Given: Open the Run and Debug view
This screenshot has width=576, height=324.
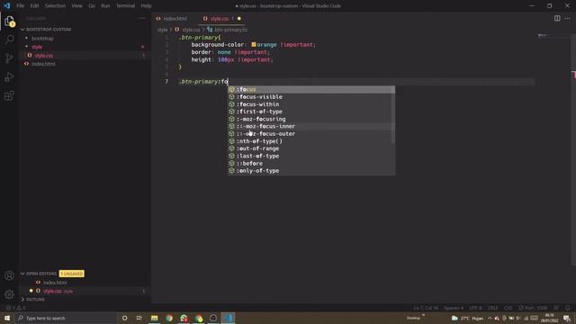Looking at the screenshot, I should 9,77.
